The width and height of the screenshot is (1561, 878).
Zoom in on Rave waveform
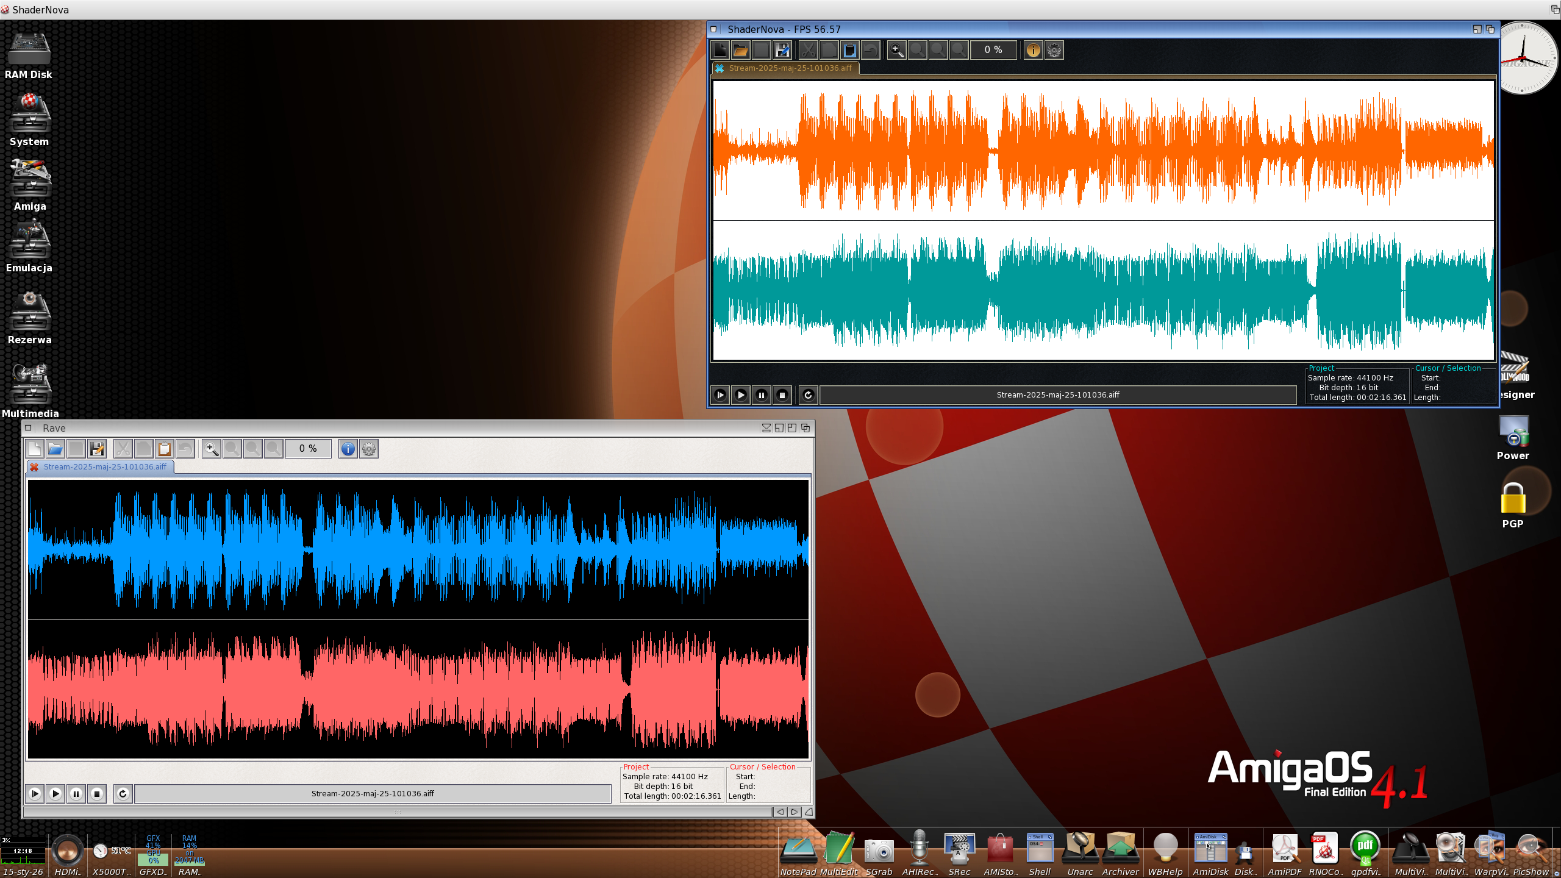pyautogui.click(x=211, y=449)
